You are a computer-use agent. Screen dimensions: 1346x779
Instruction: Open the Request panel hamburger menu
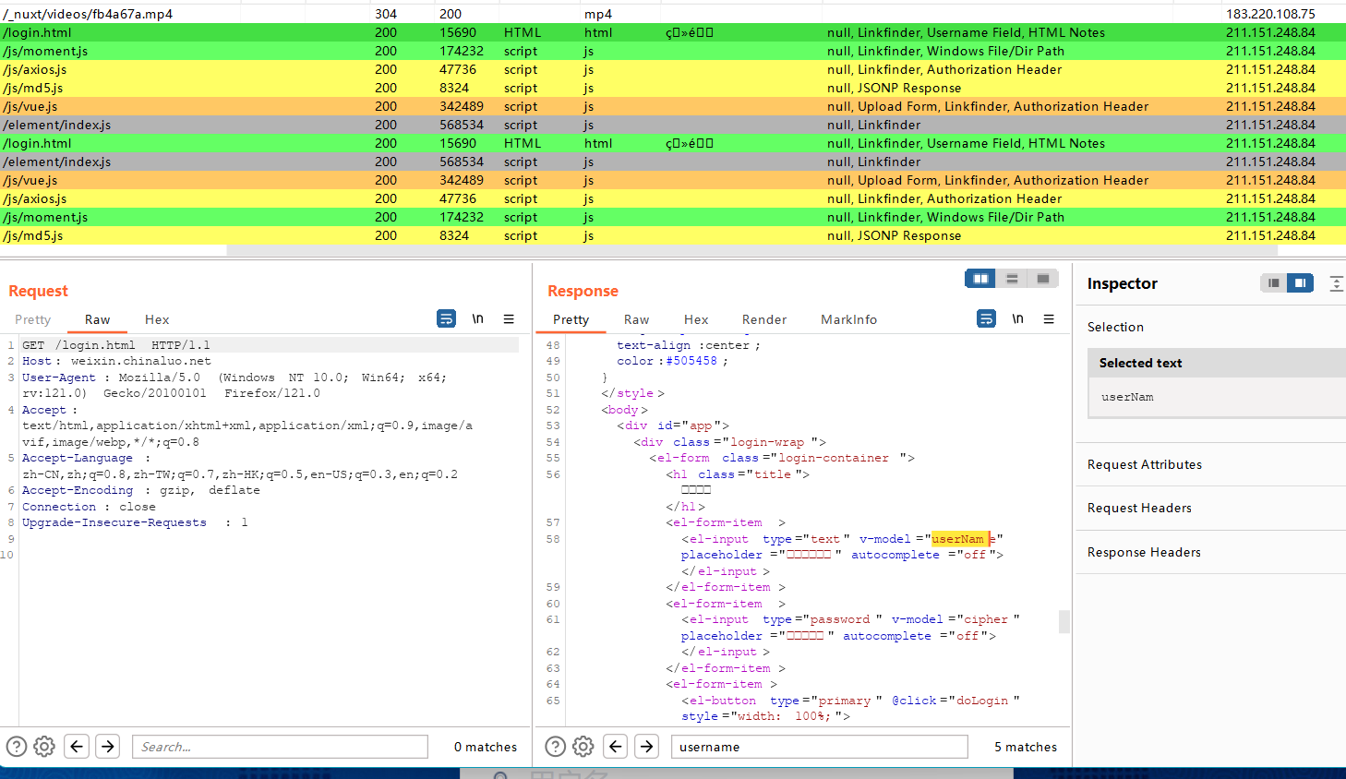click(x=509, y=318)
